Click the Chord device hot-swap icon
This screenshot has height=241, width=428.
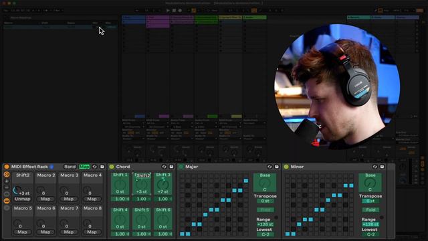click(x=164, y=167)
